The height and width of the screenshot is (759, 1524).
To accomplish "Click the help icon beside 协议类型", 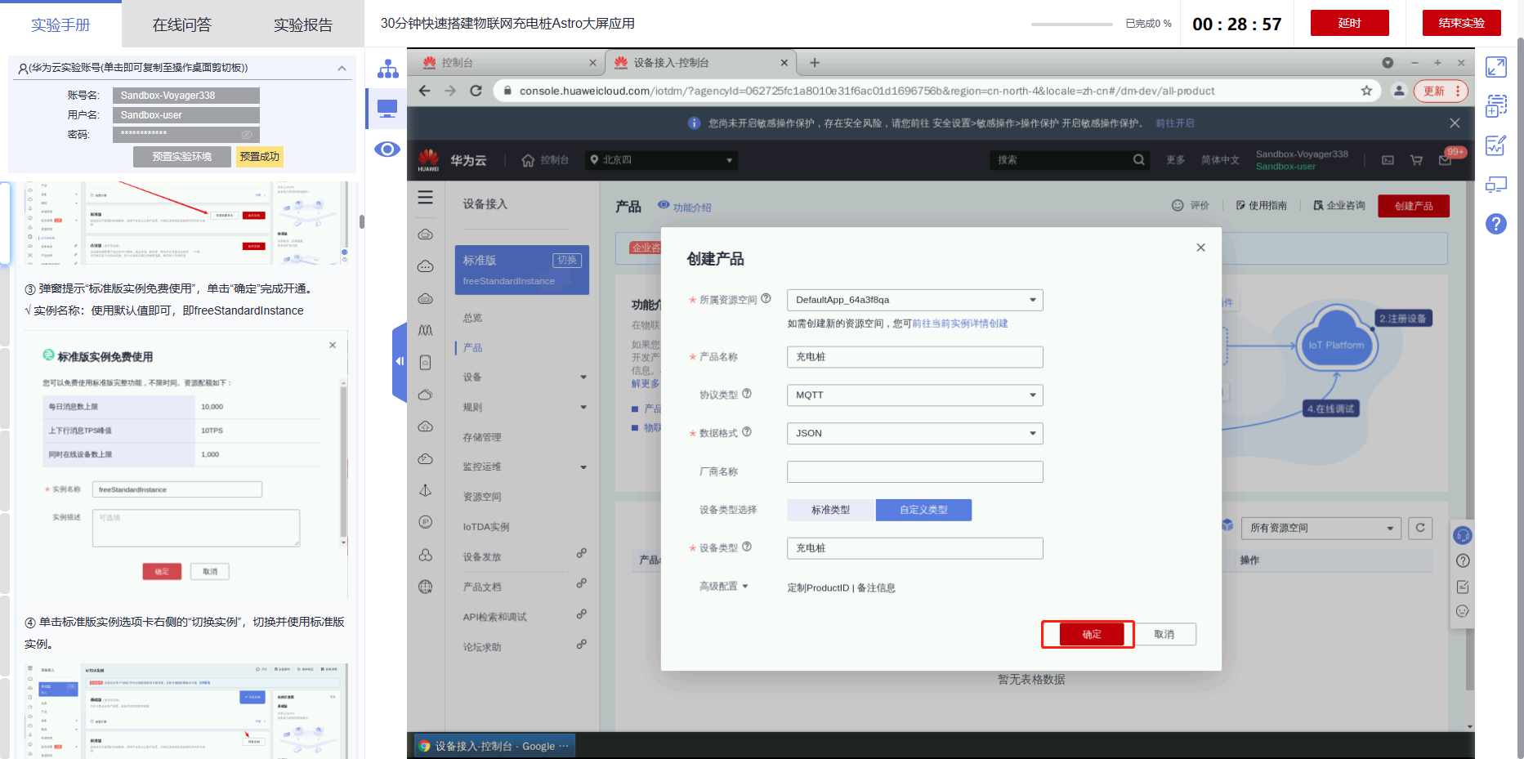I will (x=747, y=394).
